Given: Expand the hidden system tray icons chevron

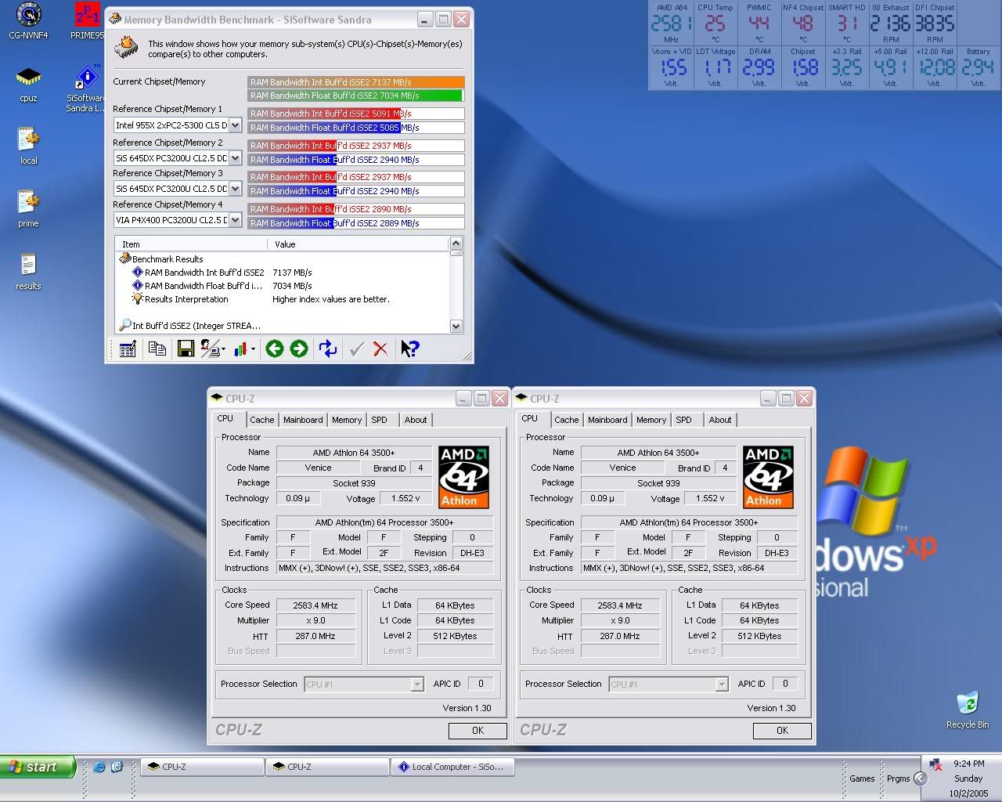Looking at the screenshot, I should tap(921, 779).
